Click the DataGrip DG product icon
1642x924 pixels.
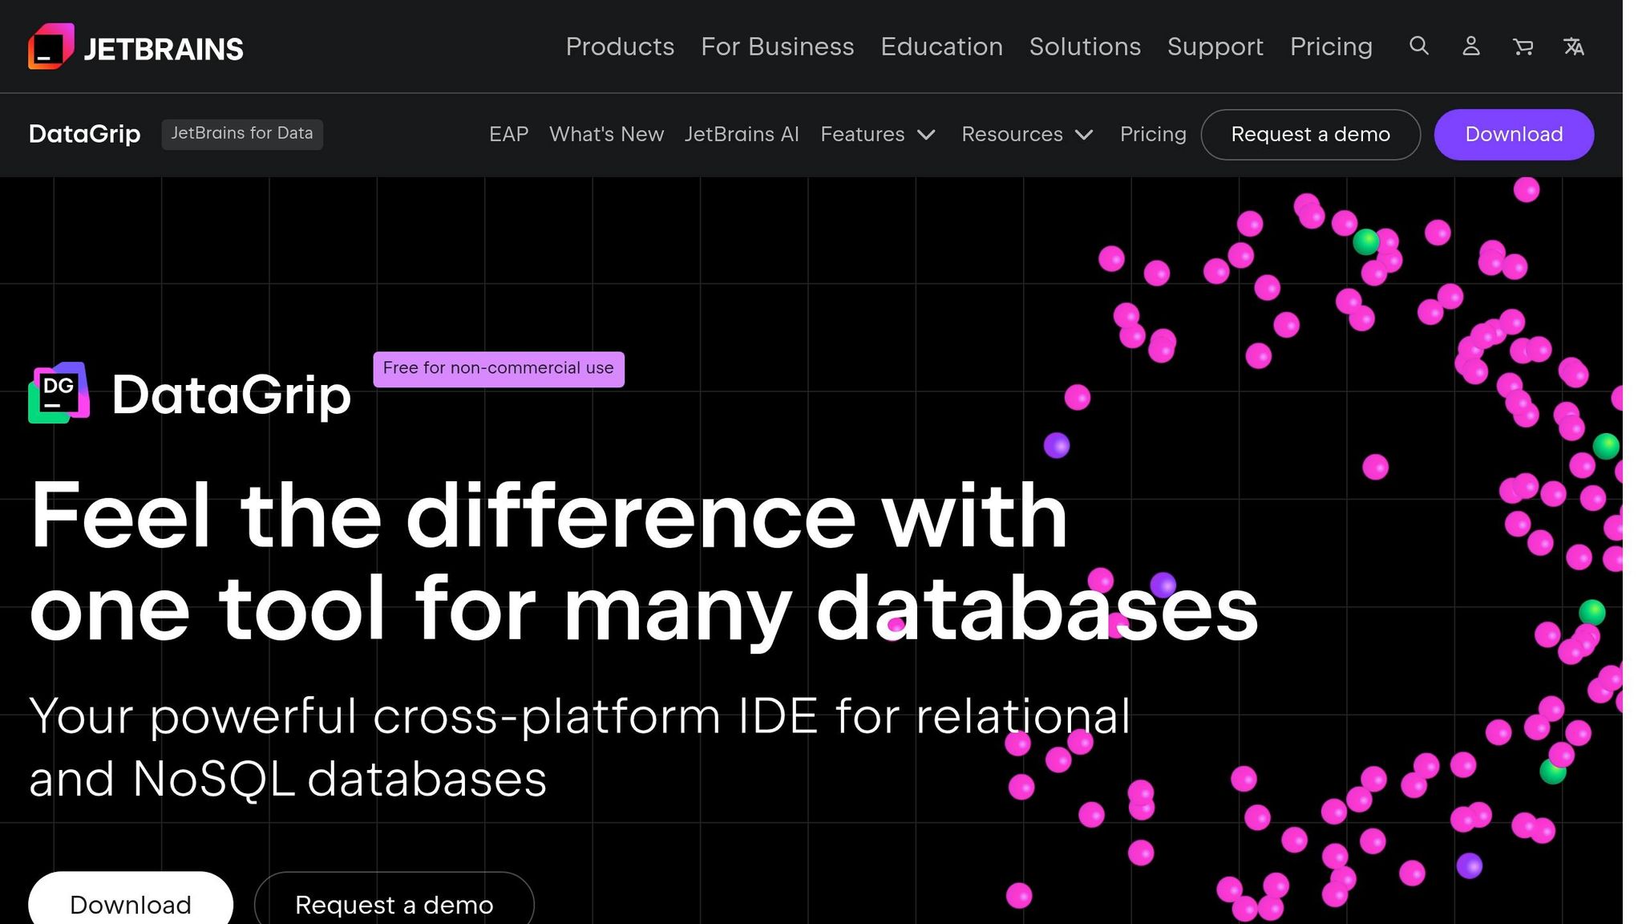[x=59, y=392]
